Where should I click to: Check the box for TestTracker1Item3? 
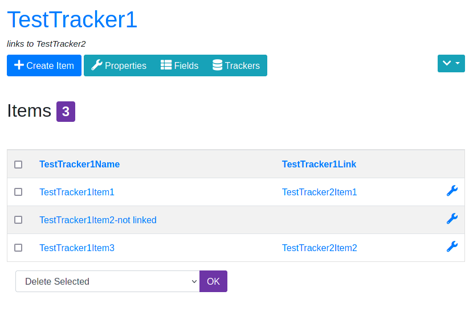(18, 248)
